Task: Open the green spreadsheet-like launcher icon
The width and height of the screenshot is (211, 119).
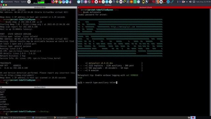Action: [x=135, y=2]
